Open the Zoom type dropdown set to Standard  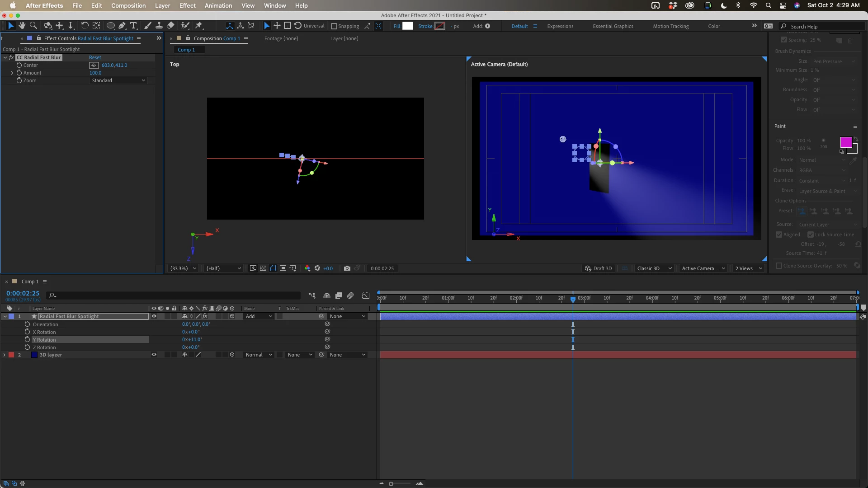[118, 80]
